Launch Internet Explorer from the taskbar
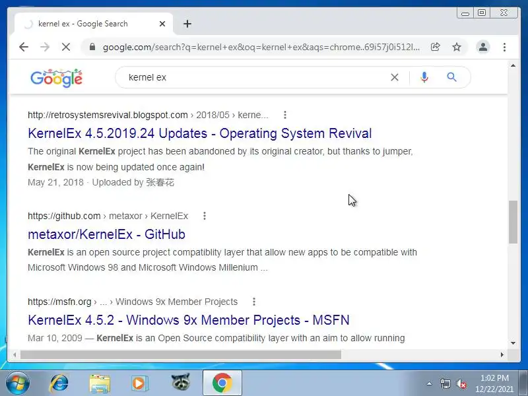 [59, 383]
